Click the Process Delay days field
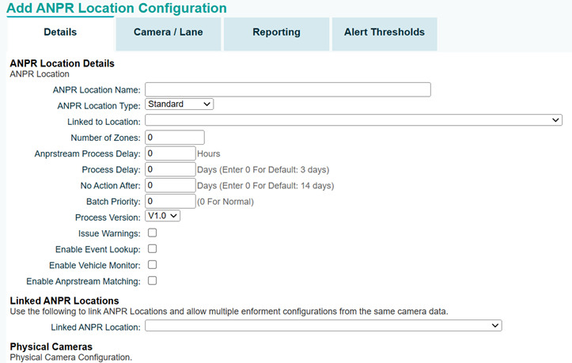572x363 pixels. [x=170, y=170]
